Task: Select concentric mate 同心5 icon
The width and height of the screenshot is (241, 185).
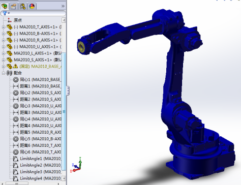Action: [16, 139]
